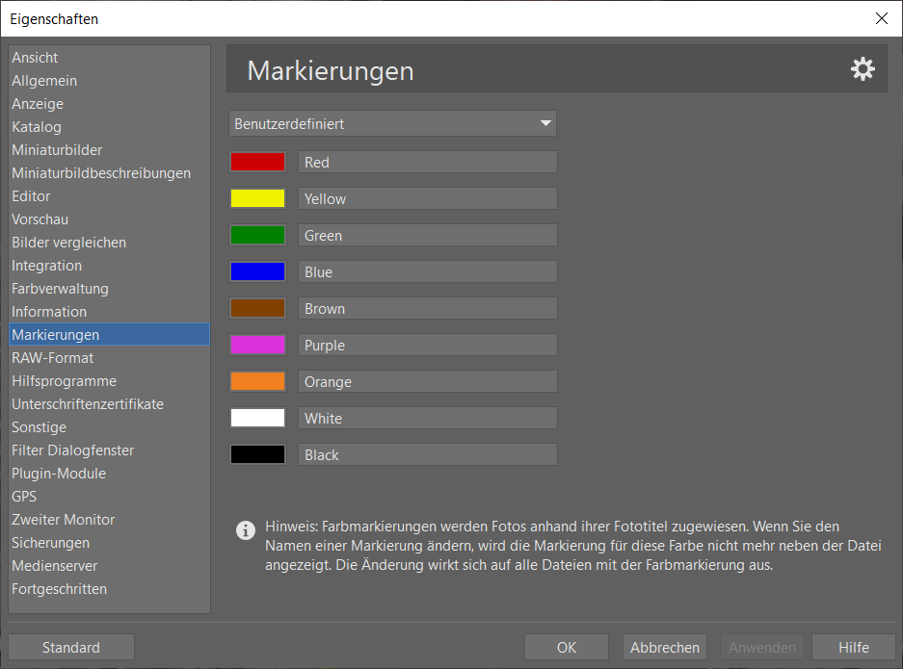Switch to the Katalog settings page
Screen dimensions: 903x669
[x=110, y=126]
